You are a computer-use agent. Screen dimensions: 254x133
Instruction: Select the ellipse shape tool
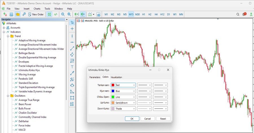tap(72, 85)
